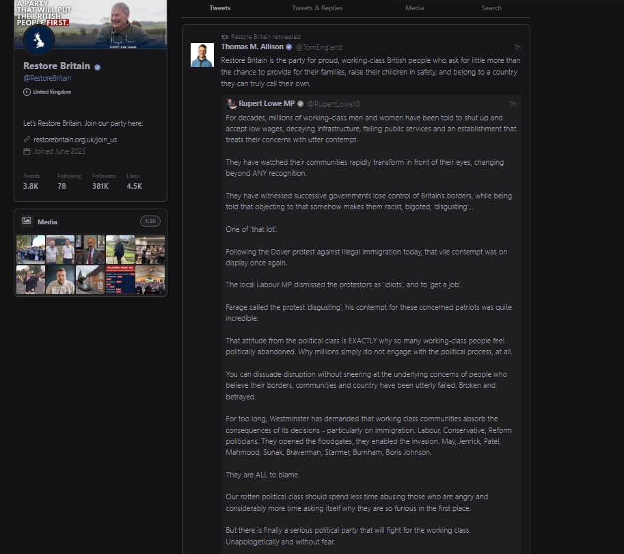Click the retweet icon above Thomas M. Allison
Screen dimensions: 624x554
[225, 37]
